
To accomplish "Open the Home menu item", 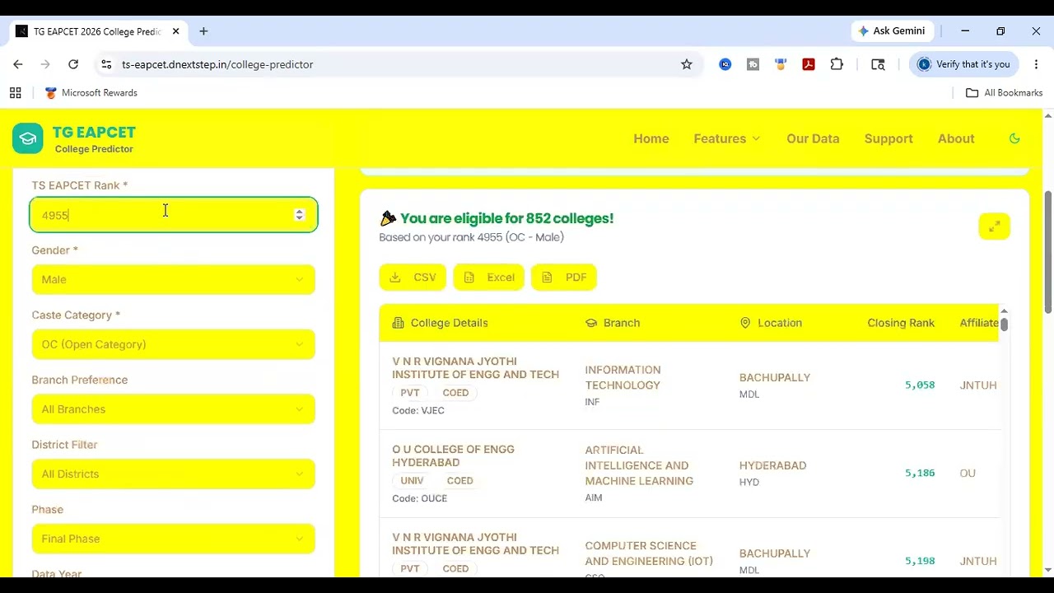I will (x=651, y=138).
